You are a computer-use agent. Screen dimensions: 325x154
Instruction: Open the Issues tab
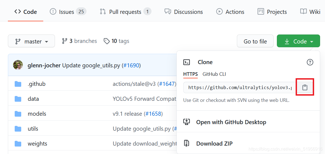(68, 12)
